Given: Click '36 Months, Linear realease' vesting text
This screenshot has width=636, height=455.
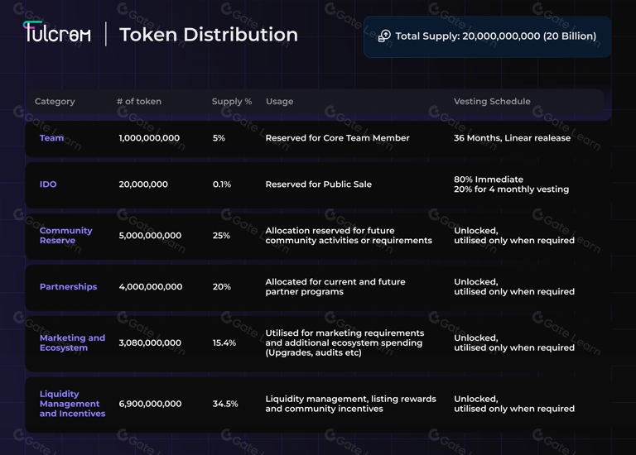Looking at the screenshot, I should (x=513, y=138).
